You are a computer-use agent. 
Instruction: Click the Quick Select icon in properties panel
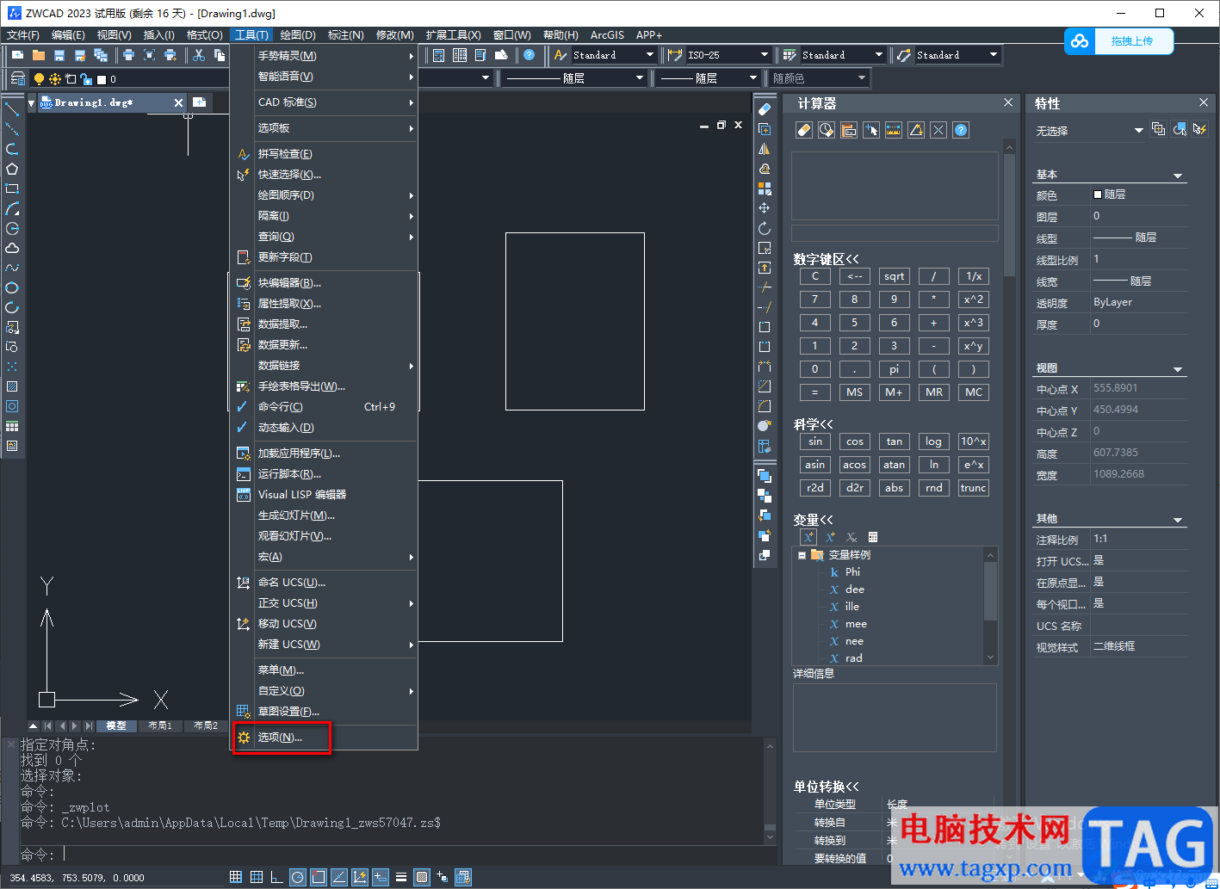pos(1200,129)
